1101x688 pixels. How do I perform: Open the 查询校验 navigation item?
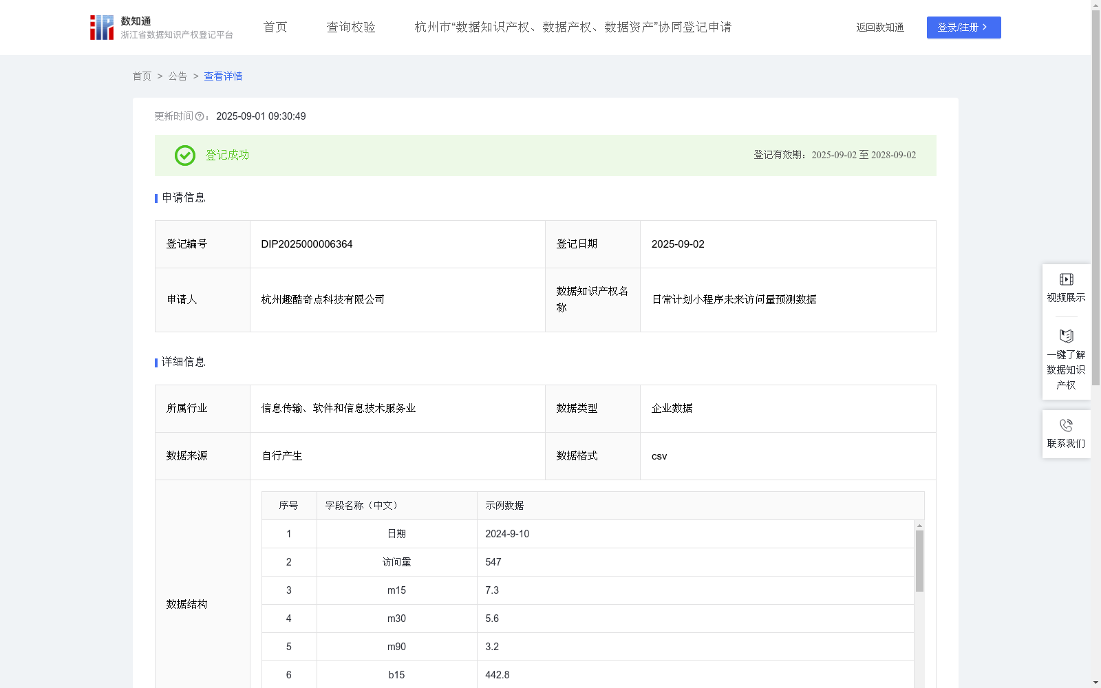point(351,28)
